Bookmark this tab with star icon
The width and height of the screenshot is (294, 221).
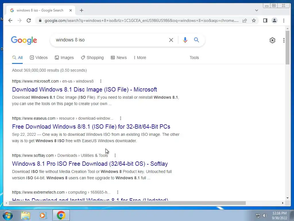click(254, 20)
